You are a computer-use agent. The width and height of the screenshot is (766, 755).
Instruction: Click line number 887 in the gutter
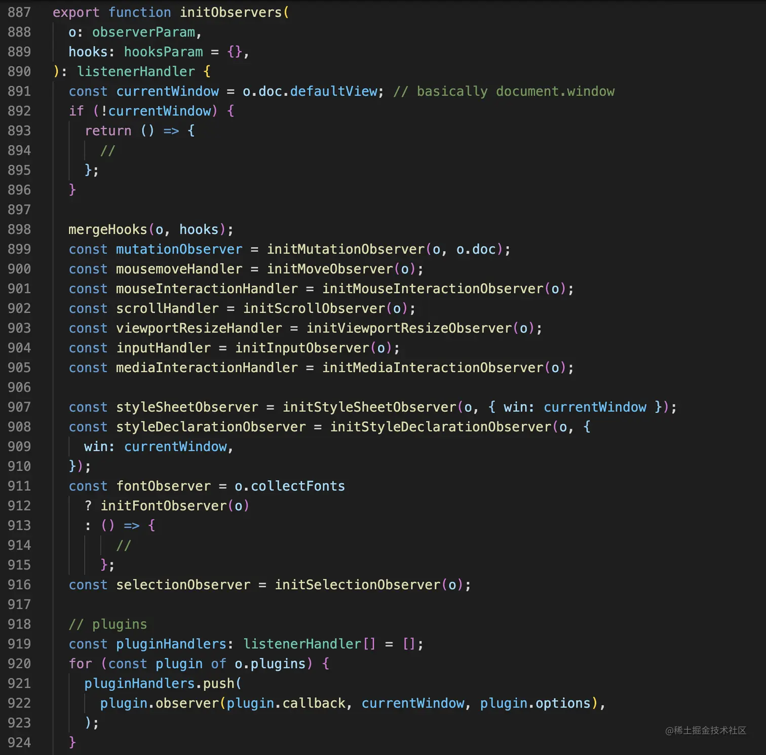pyautogui.click(x=19, y=12)
